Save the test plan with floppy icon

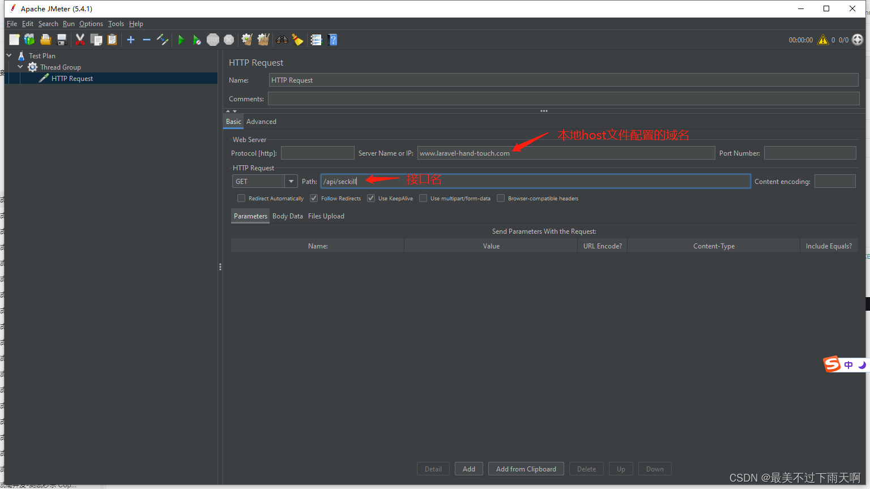pyautogui.click(x=62, y=40)
